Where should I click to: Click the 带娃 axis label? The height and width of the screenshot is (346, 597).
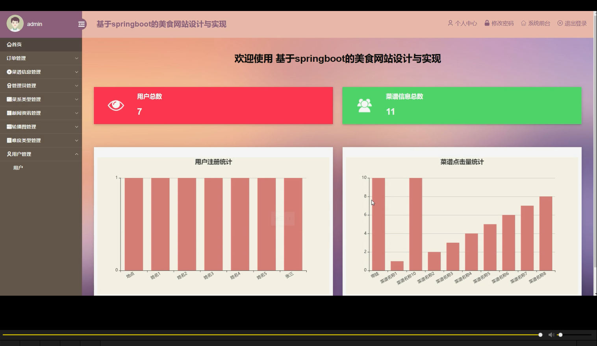pos(375,275)
